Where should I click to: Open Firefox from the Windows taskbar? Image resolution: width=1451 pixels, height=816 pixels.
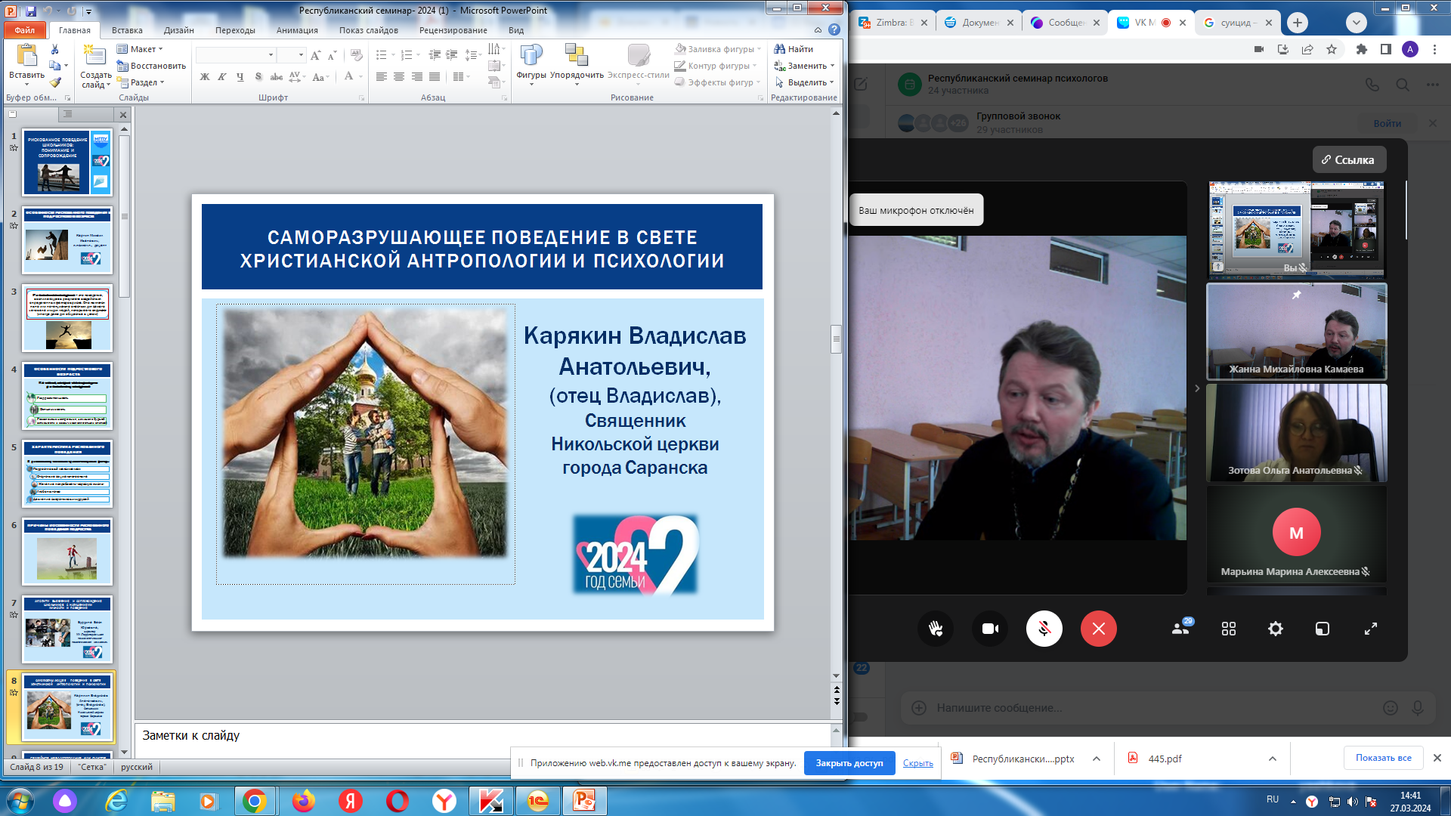pyautogui.click(x=304, y=801)
